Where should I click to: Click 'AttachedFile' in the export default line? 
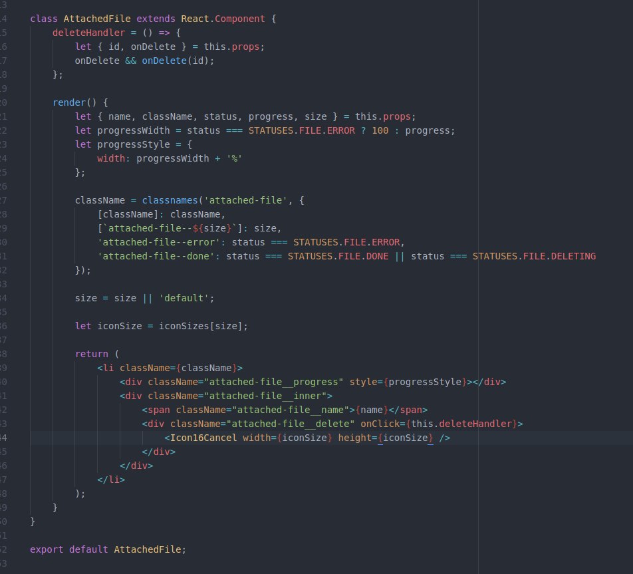pos(148,550)
